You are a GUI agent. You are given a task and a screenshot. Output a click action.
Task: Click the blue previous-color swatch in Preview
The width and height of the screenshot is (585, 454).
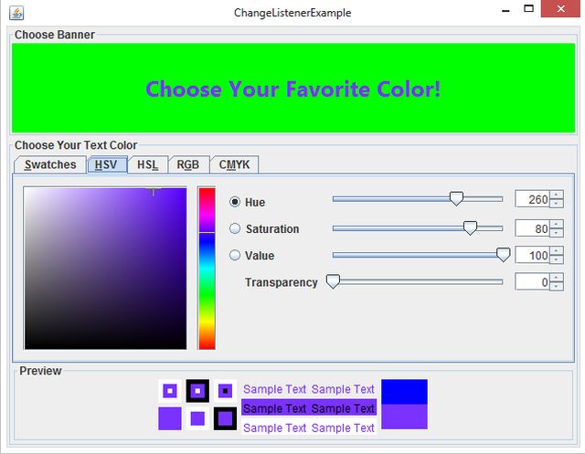[404, 392]
